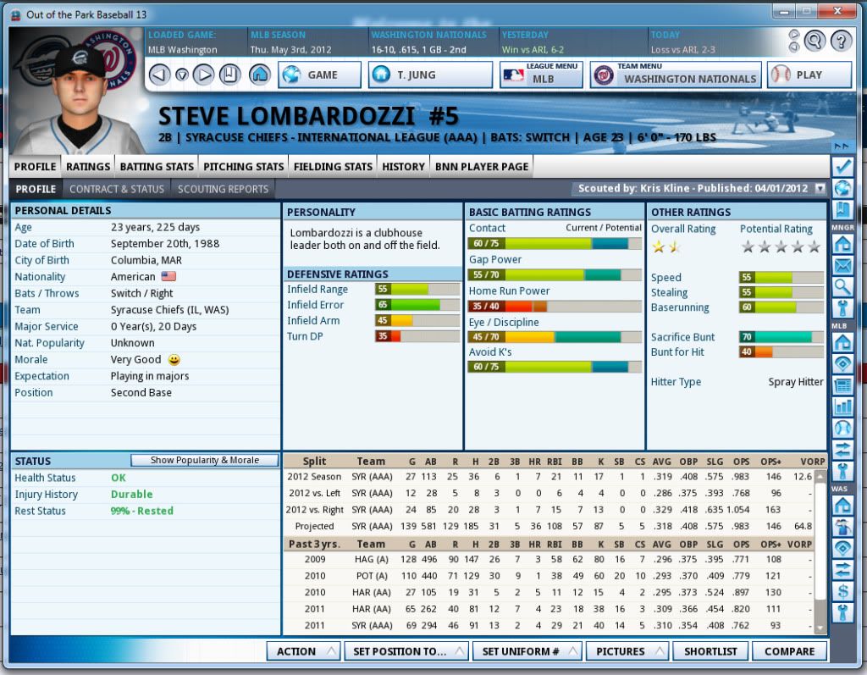Open the bookmarks icon in the navigation bar
The width and height of the screenshot is (867, 675).
(229, 75)
